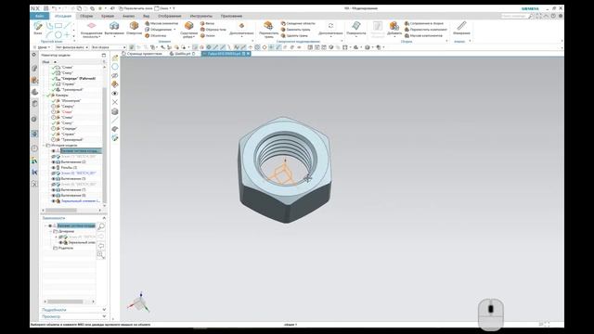Screen dimensions: 594x334
Task: Click the dependencies panel horizontal scrollbar
Action: (x=70, y=302)
